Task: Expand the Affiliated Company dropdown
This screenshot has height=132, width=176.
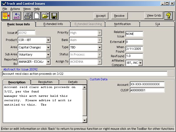Action: (x=140, y=63)
